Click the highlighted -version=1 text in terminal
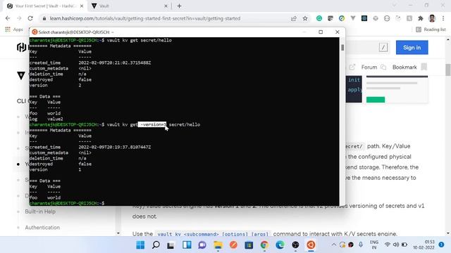Screen dimensions: 451x253 tap(152, 124)
